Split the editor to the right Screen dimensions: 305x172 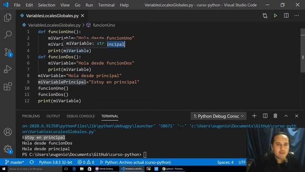286,16
